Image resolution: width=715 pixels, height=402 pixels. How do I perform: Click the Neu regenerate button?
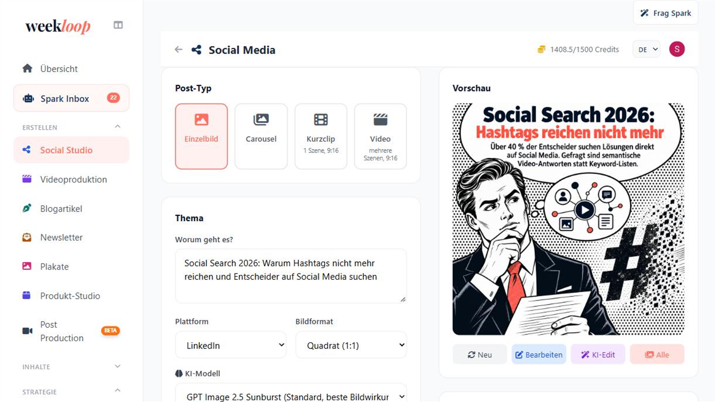[480, 355]
